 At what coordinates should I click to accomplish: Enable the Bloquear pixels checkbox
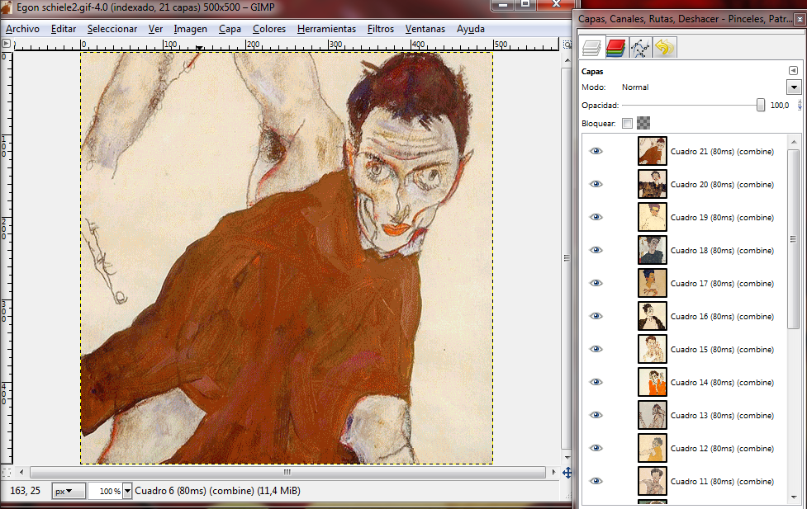[x=627, y=124]
